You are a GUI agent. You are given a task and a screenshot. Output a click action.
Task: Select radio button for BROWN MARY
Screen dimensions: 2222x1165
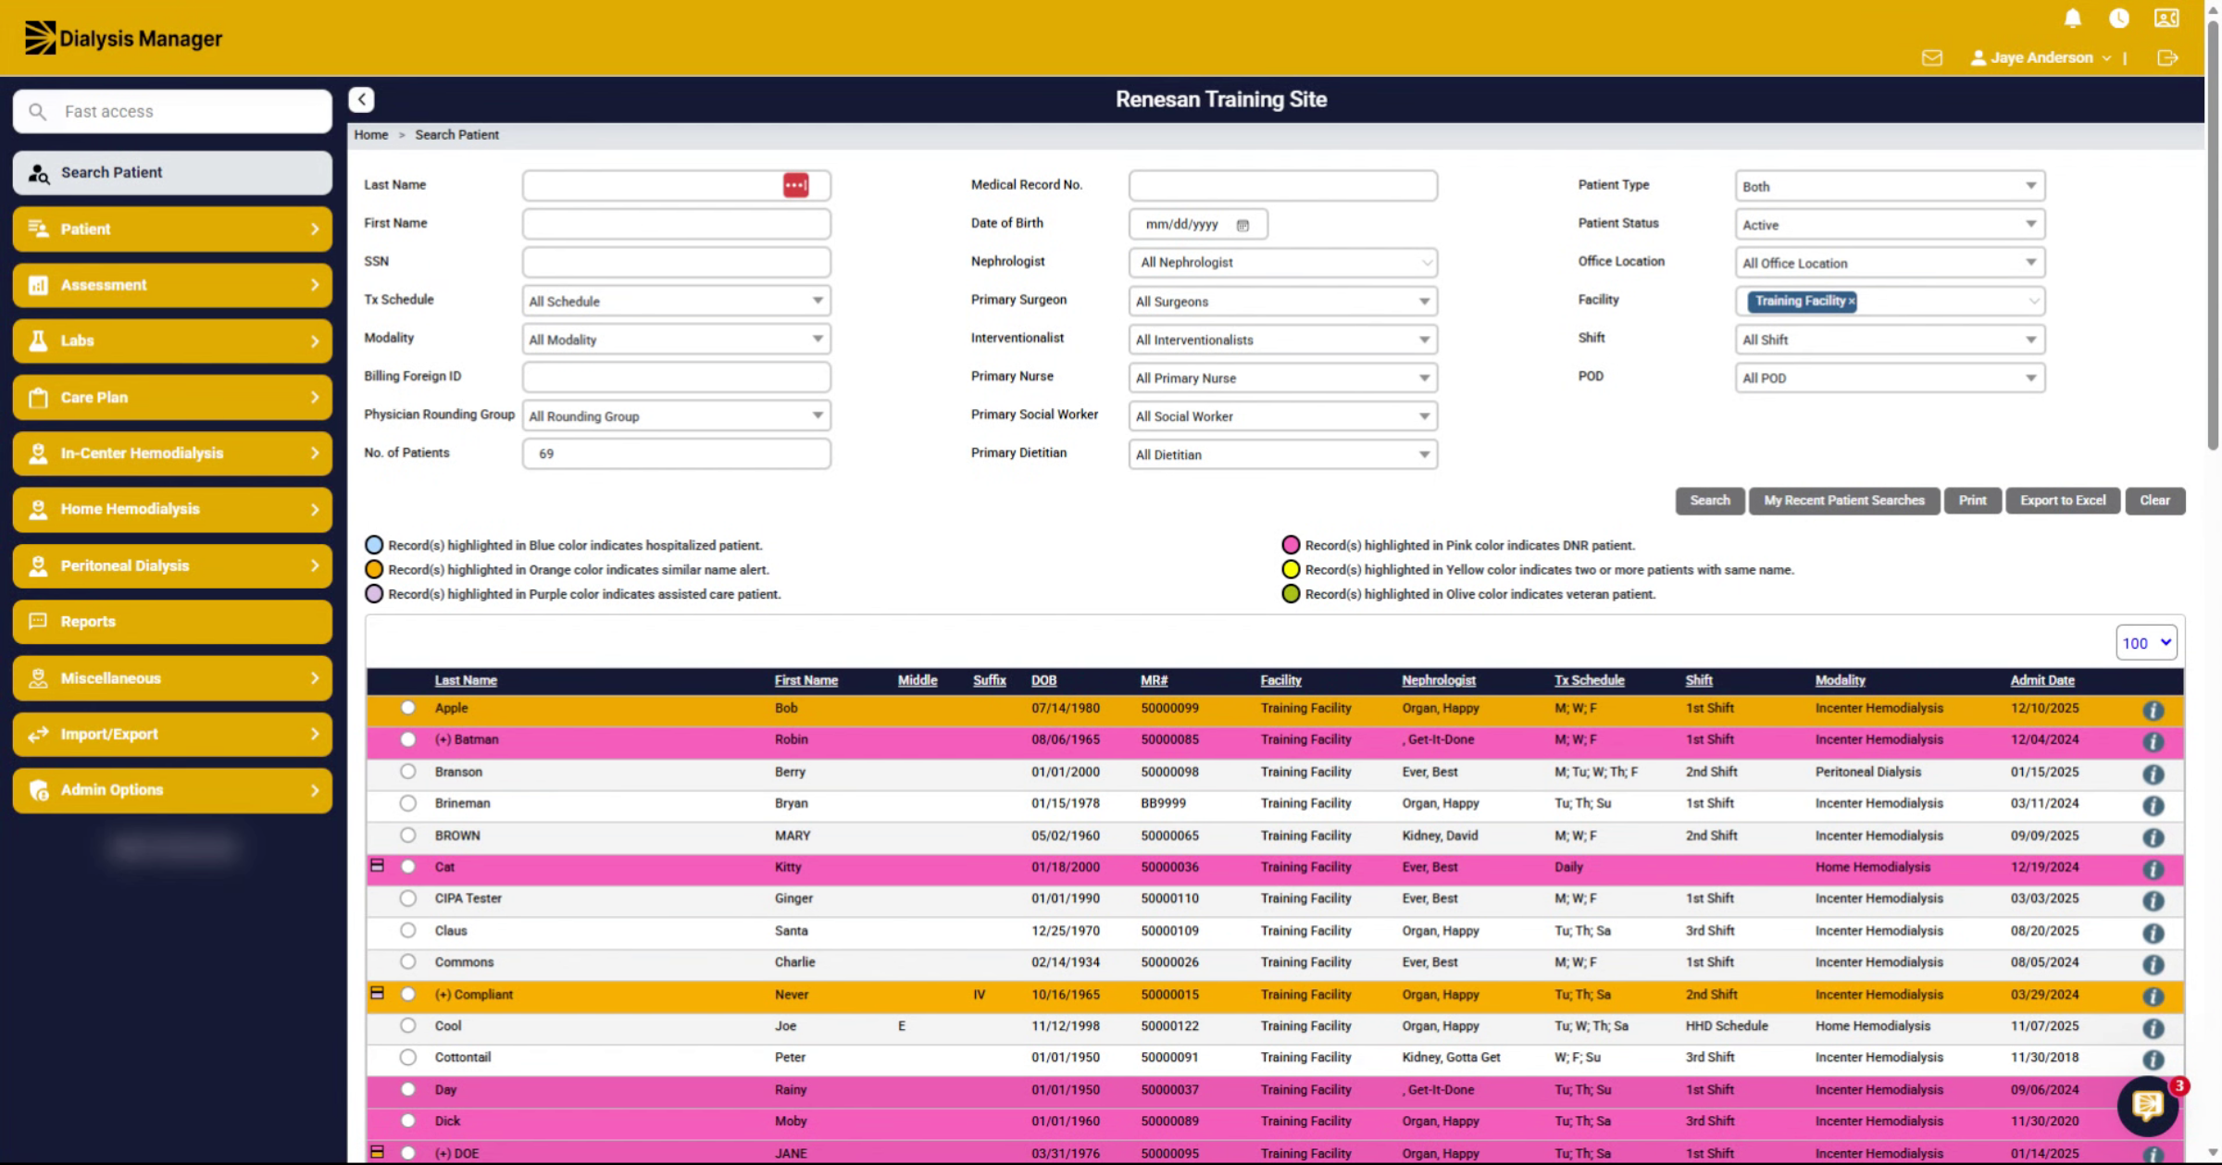click(x=407, y=835)
